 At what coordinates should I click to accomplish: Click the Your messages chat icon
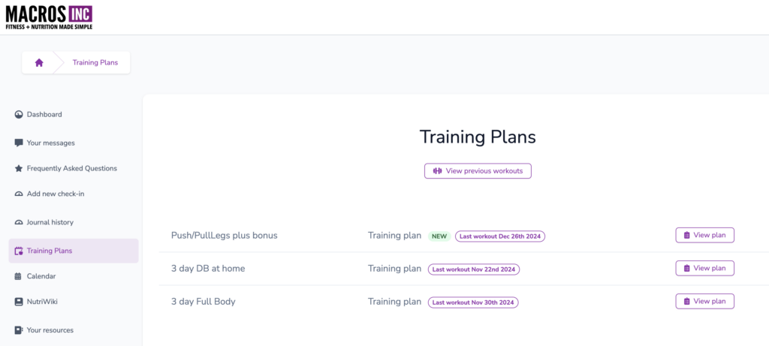pos(19,143)
